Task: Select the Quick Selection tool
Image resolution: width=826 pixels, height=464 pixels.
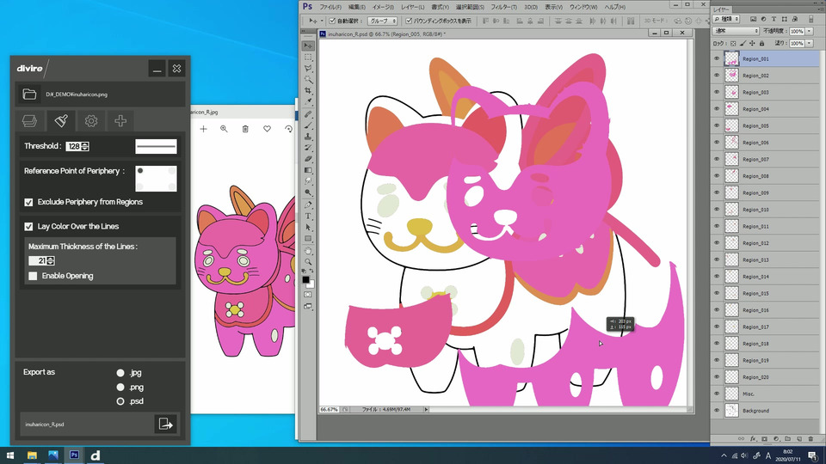Action: tap(308, 79)
